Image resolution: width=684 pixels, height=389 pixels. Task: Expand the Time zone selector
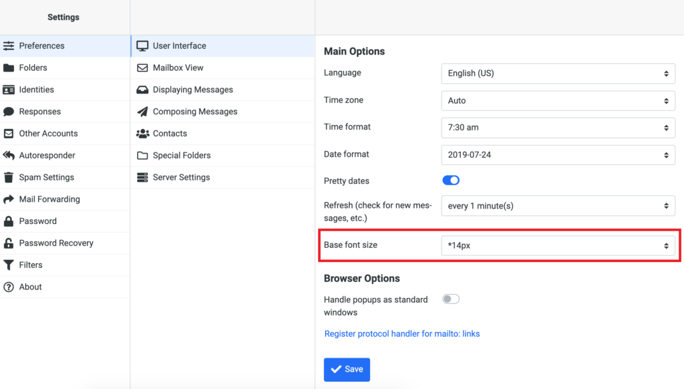558,101
